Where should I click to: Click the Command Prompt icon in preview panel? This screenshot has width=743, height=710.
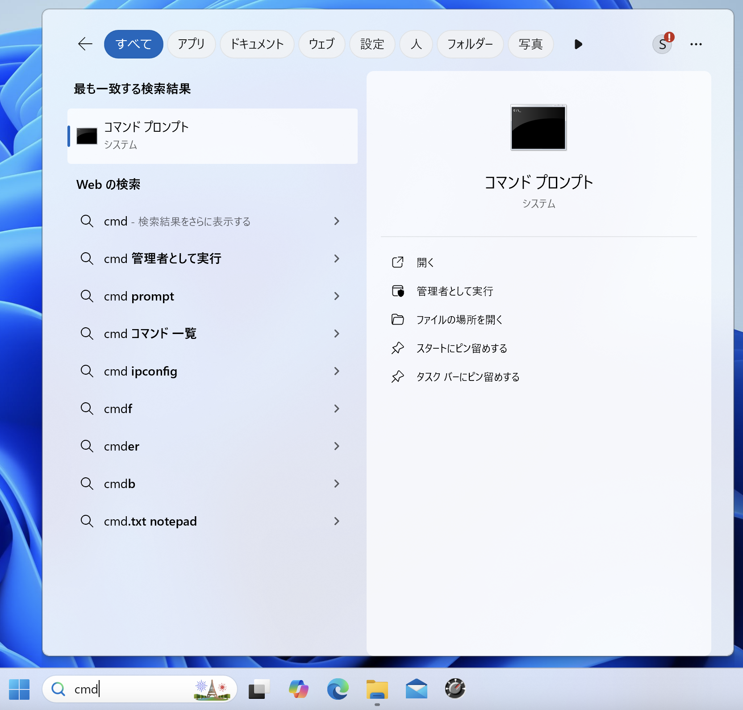538,128
